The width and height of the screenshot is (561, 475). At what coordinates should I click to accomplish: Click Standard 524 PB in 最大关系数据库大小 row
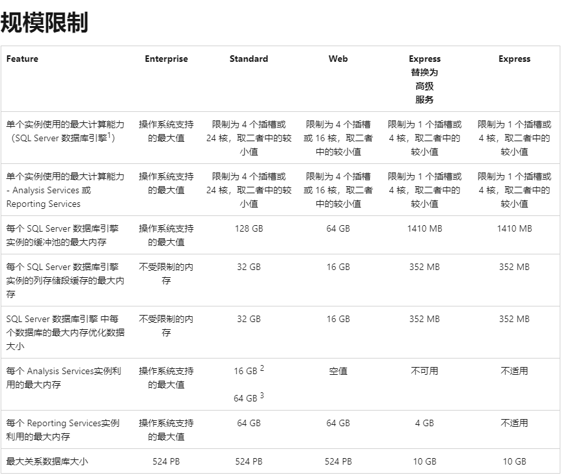coord(249,462)
